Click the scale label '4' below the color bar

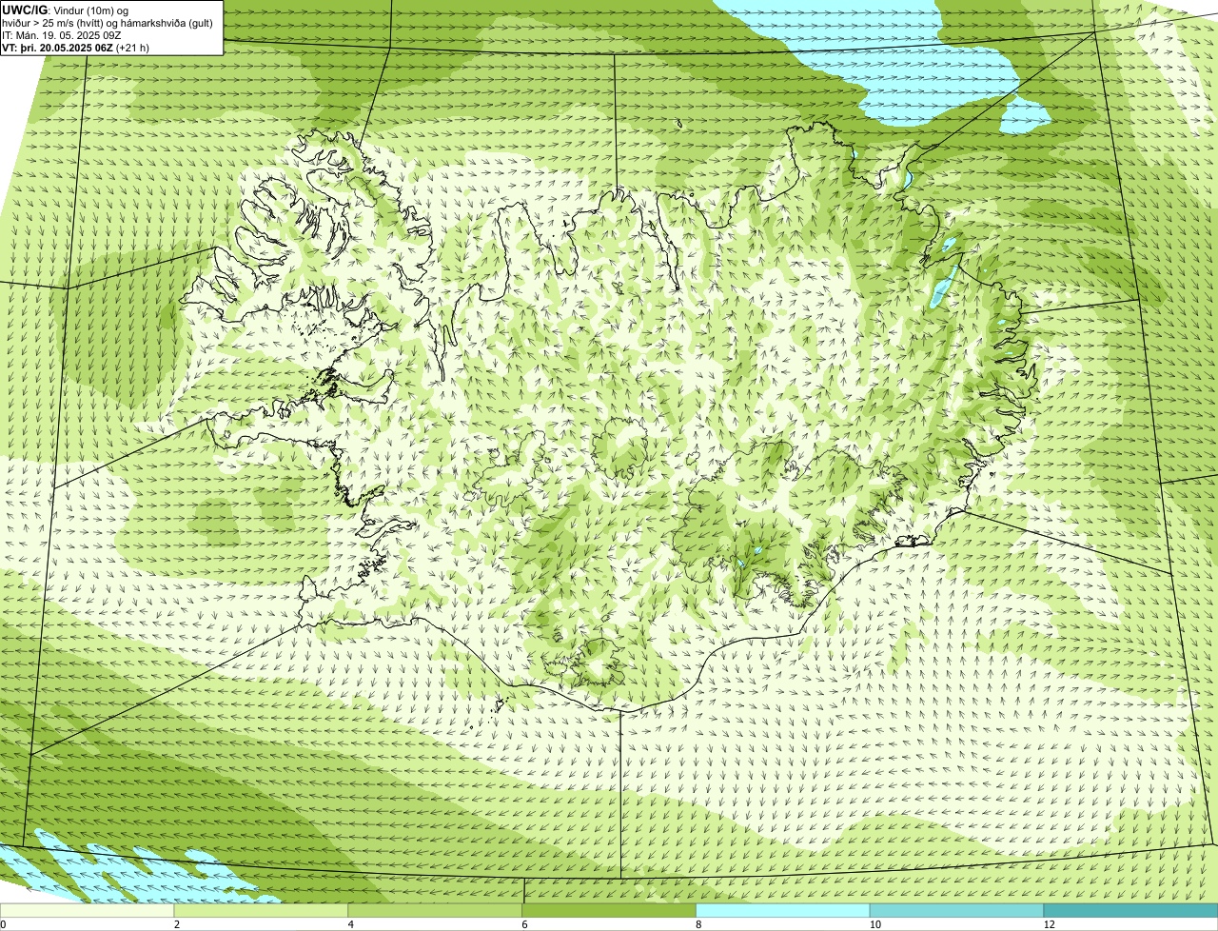tap(351, 924)
